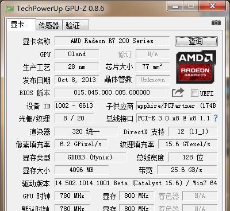Click the bandwidth 25.6 GB/s field
Image resolution: width=230 pixels, height=211 pixels.
pos(187,170)
